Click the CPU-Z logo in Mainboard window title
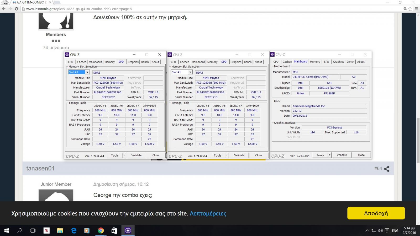This screenshot has height=236, width=420. [272, 55]
